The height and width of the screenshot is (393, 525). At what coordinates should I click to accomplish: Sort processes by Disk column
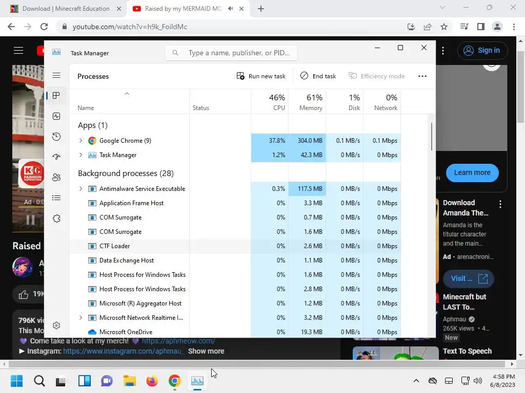pos(345,102)
